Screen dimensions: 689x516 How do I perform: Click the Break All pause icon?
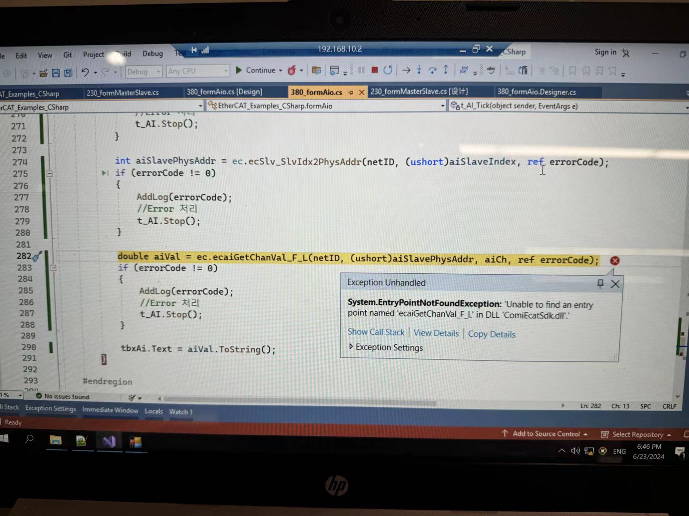tap(361, 70)
